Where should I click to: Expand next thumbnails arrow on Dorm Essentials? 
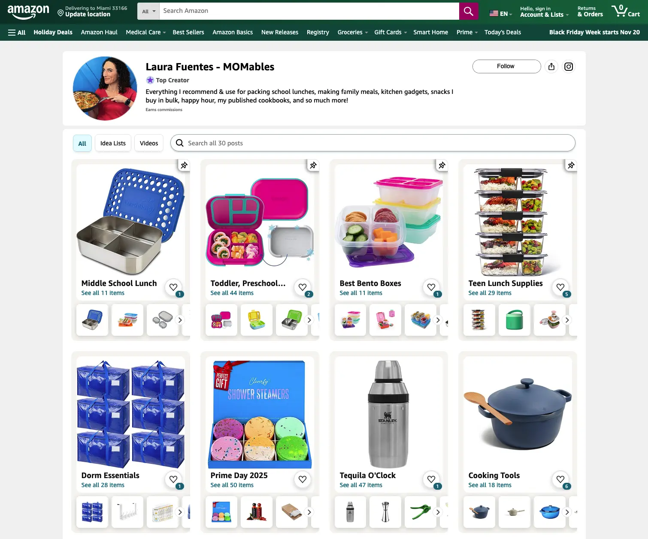click(x=180, y=512)
